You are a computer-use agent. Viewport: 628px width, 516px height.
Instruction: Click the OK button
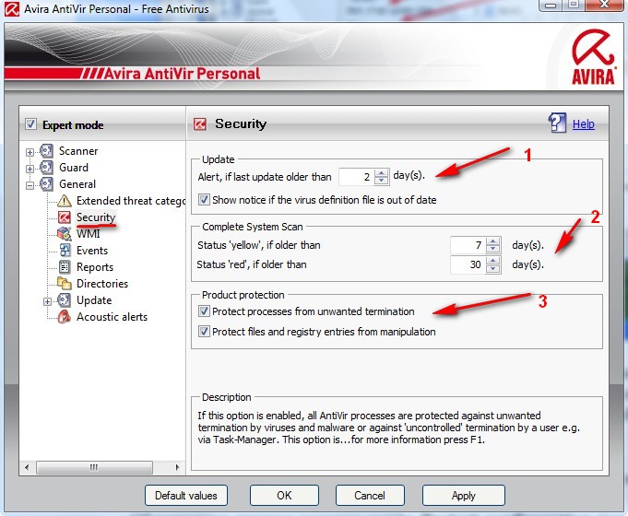284,496
